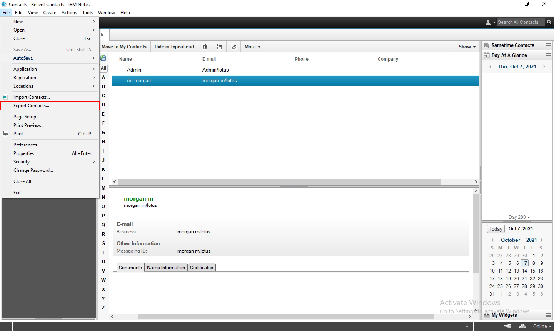Open the My Widgets panel menu icon
The height and width of the screenshot is (331, 554).
tap(548, 315)
